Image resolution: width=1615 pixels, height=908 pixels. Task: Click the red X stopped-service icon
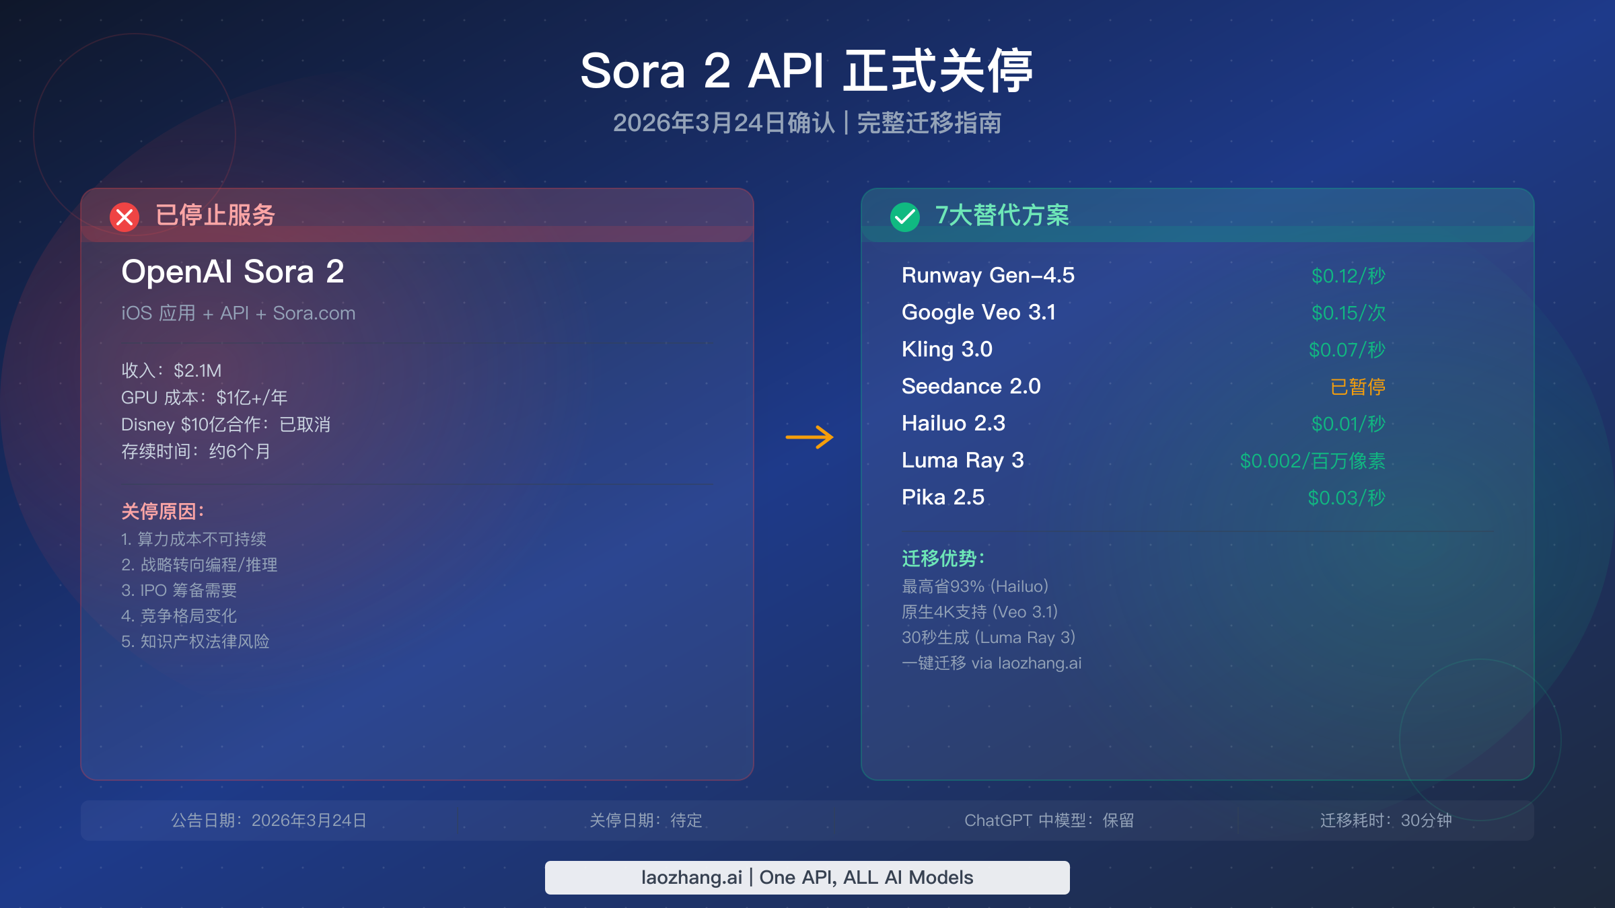[x=124, y=217]
